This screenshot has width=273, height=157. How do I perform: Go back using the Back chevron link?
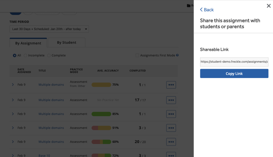coord(207,10)
